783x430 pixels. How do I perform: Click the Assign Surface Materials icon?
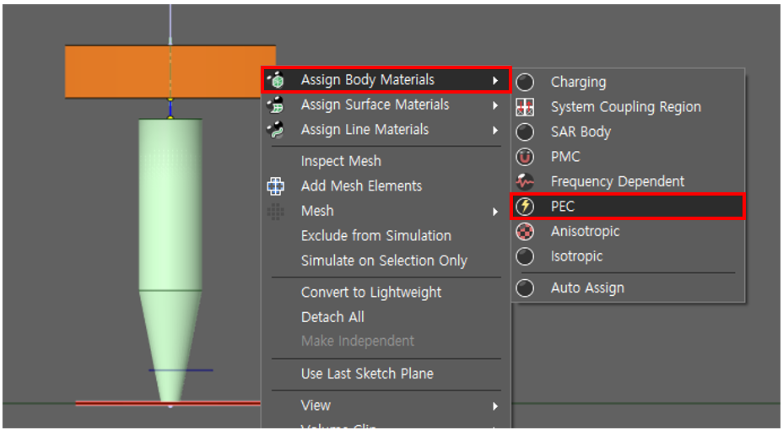275,105
